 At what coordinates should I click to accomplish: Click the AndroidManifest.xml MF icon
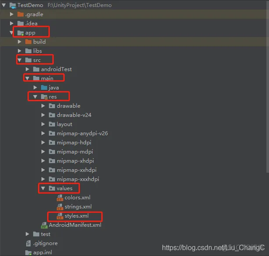point(44,225)
